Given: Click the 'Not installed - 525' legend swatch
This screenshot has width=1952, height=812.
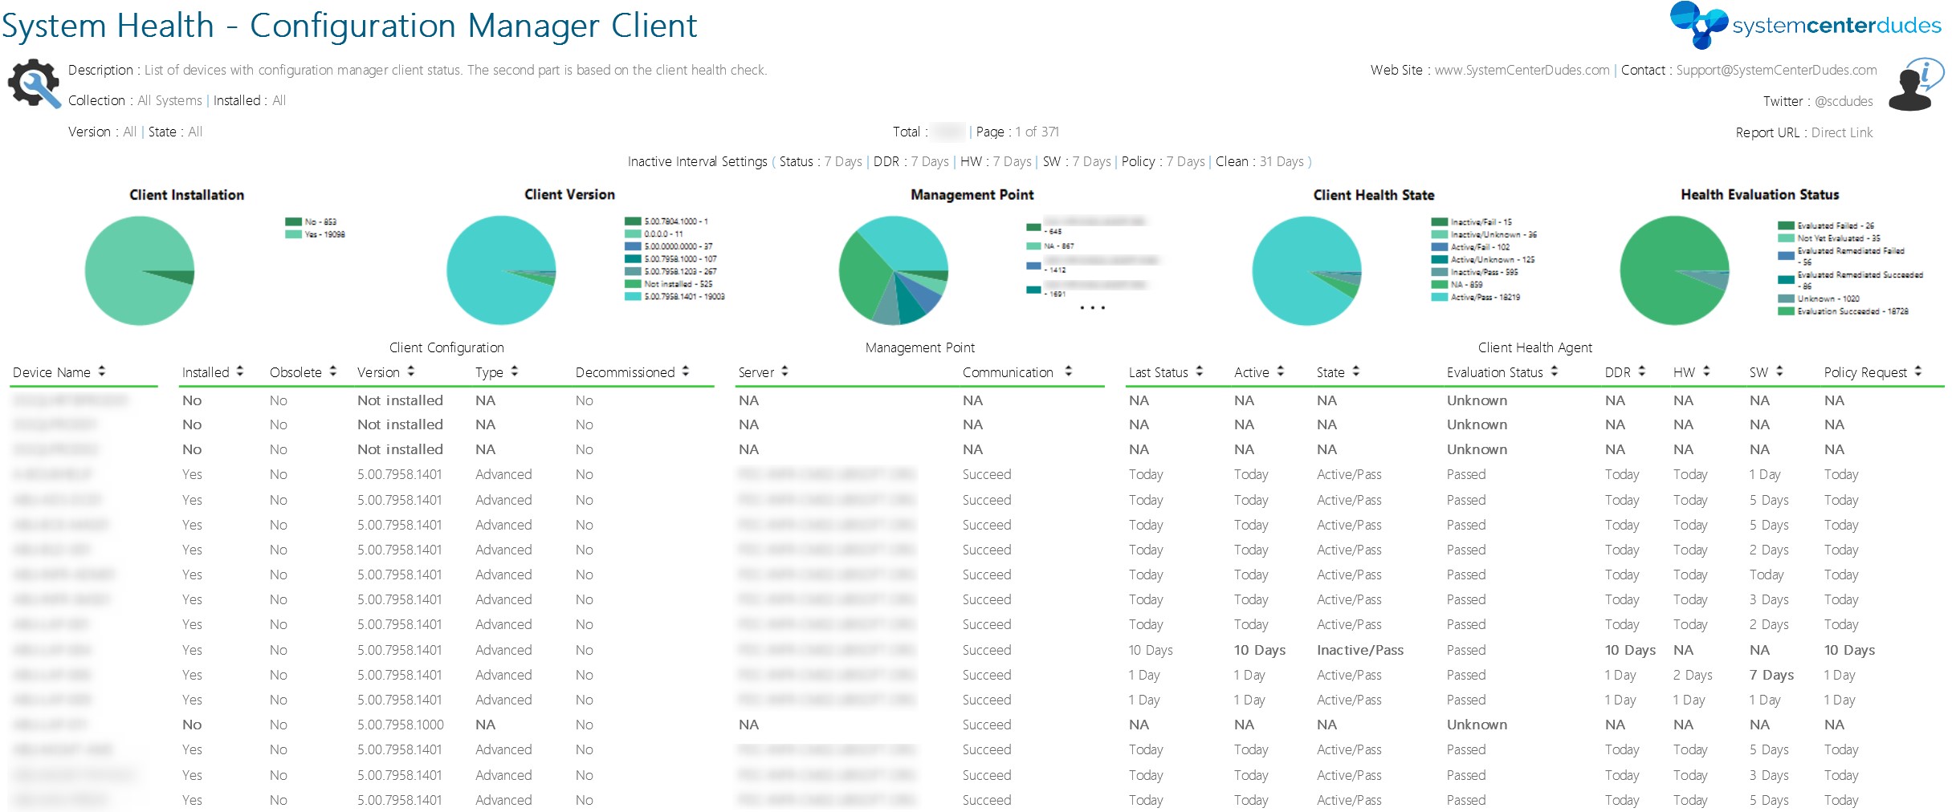Looking at the screenshot, I should (633, 284).
